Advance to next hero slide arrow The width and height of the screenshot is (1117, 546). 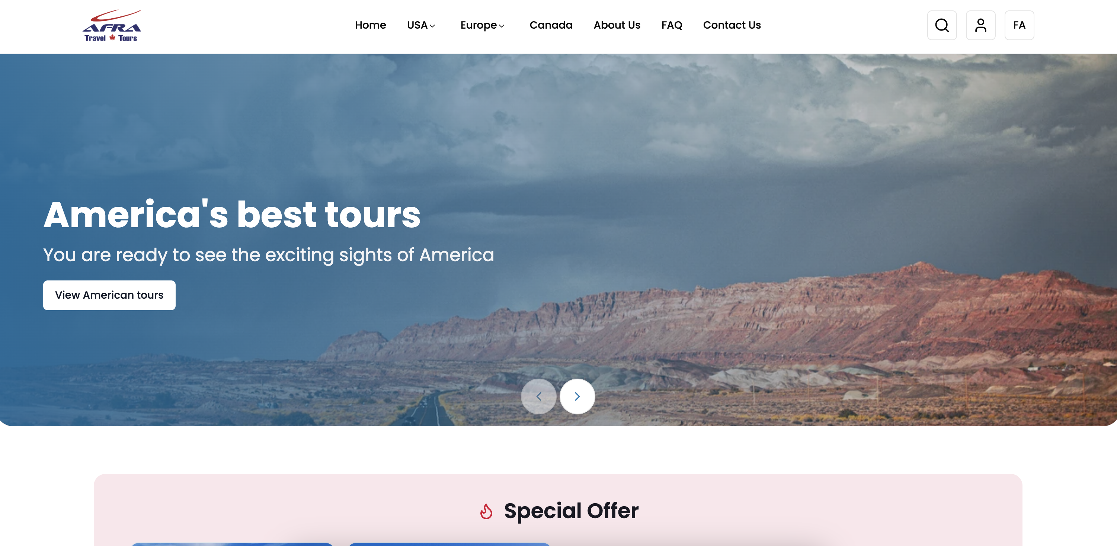click(x=577, y=396)
